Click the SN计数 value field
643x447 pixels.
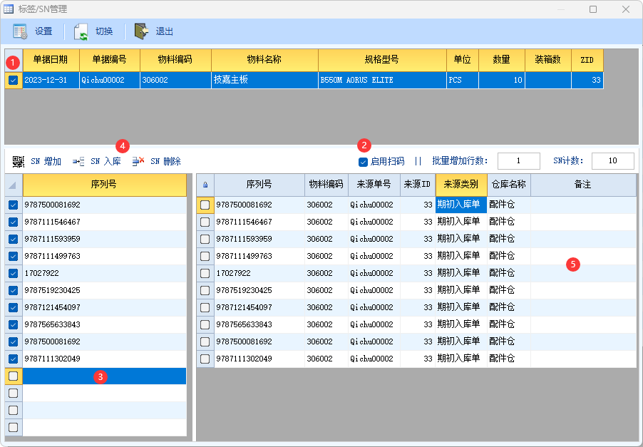pos(612,160)
